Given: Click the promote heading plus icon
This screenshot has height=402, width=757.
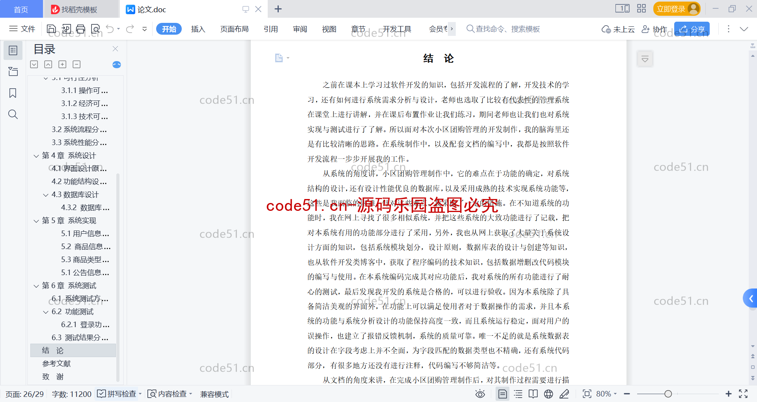Looking at the screenshot, I should (62, 64).
